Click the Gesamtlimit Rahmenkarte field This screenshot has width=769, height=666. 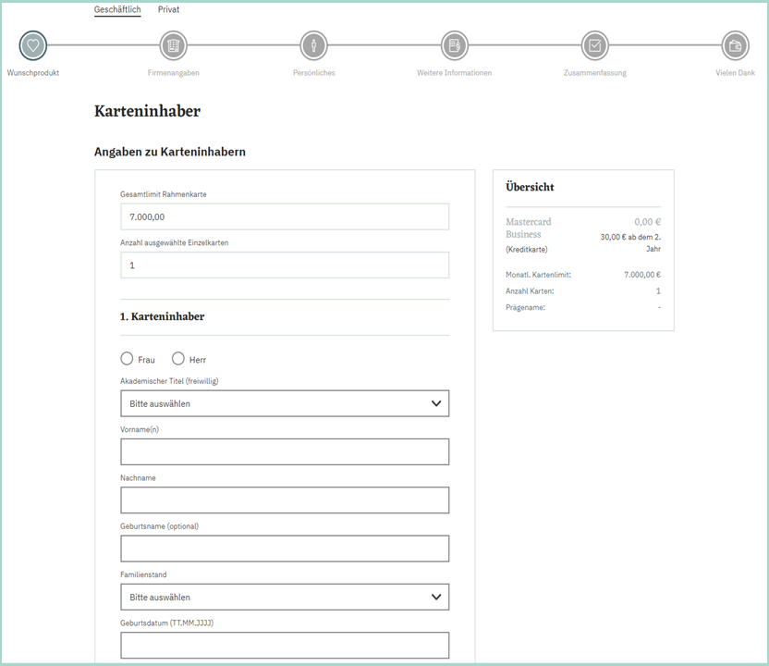284,216
